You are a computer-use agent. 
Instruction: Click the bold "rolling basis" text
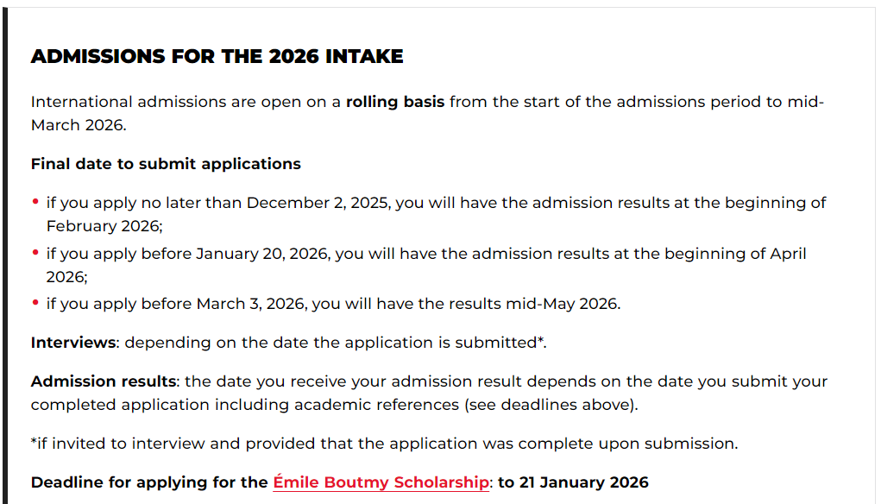click(395, 102)
